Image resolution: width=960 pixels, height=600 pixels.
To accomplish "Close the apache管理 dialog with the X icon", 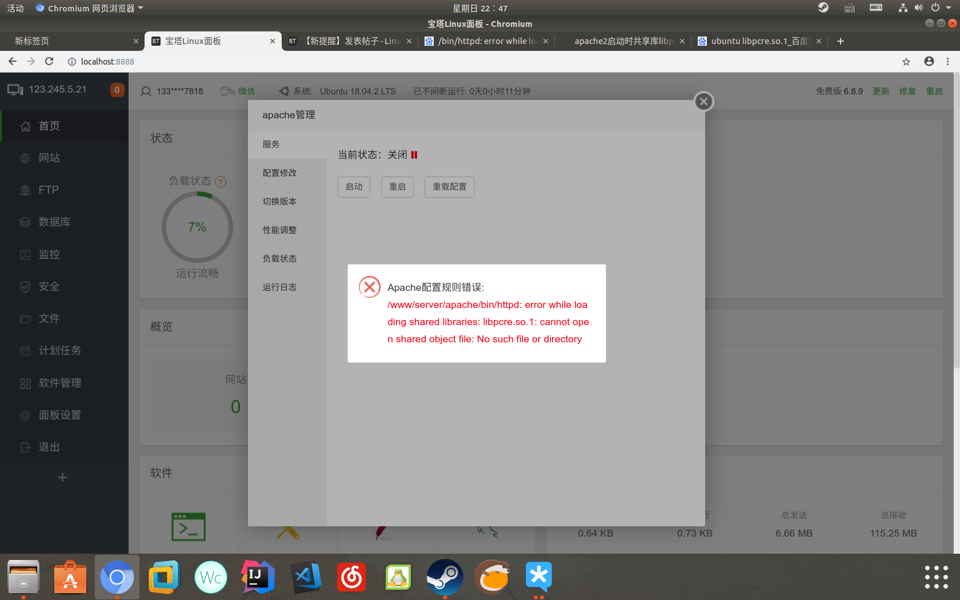I will click(703, 102).
